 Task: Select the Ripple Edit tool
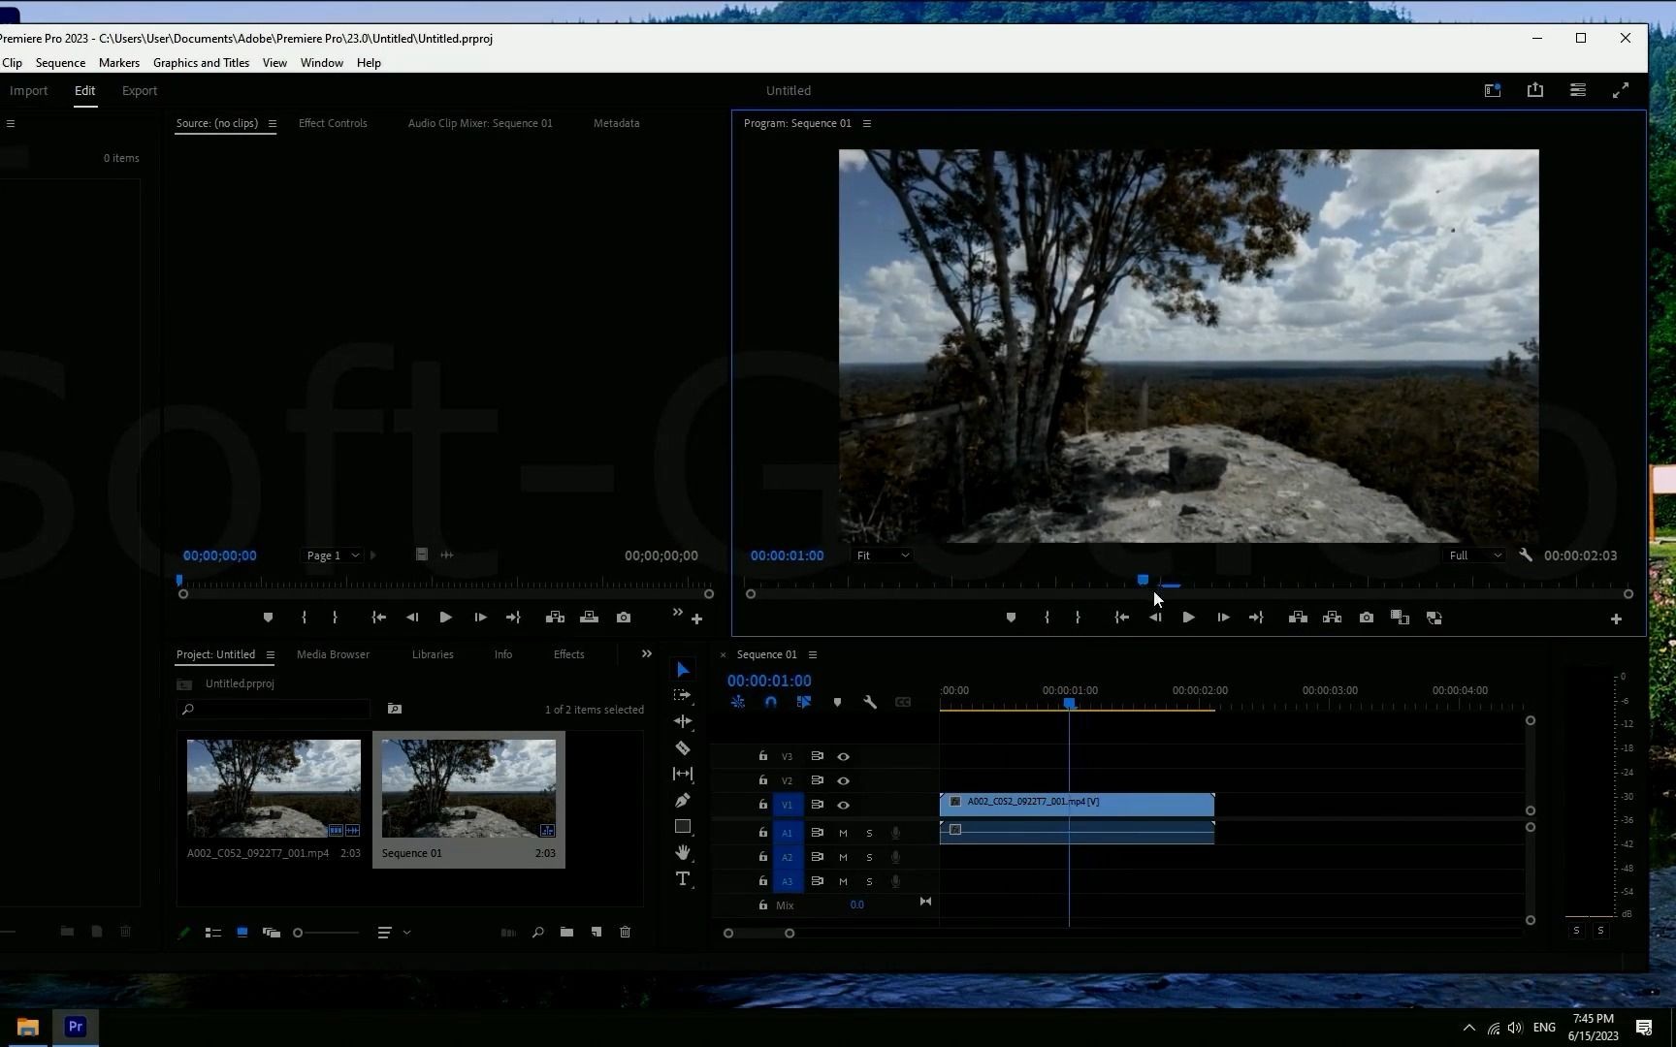(683, 721)
